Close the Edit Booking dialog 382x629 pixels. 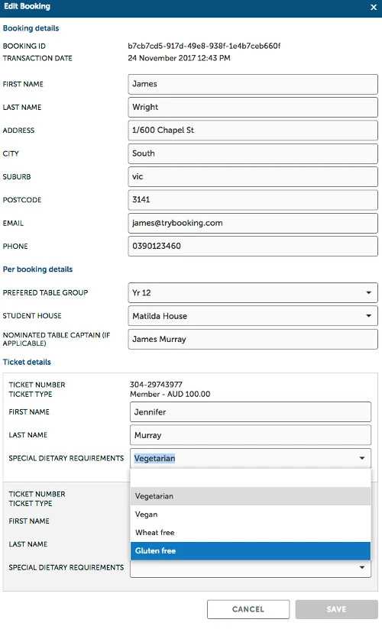pyautogui.click(x=373, y=7)
